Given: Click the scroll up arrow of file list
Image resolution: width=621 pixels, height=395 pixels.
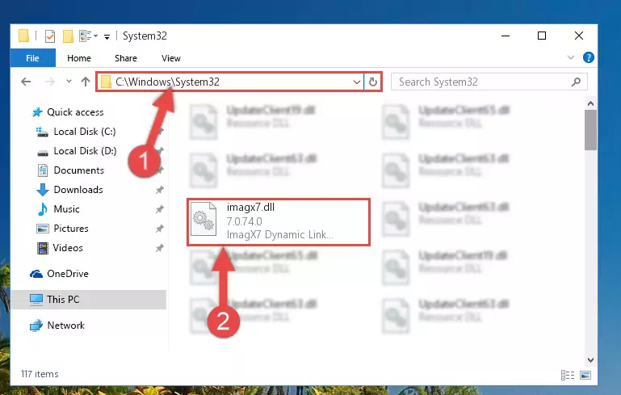Looking at the screenshot, I should [590, 104].
